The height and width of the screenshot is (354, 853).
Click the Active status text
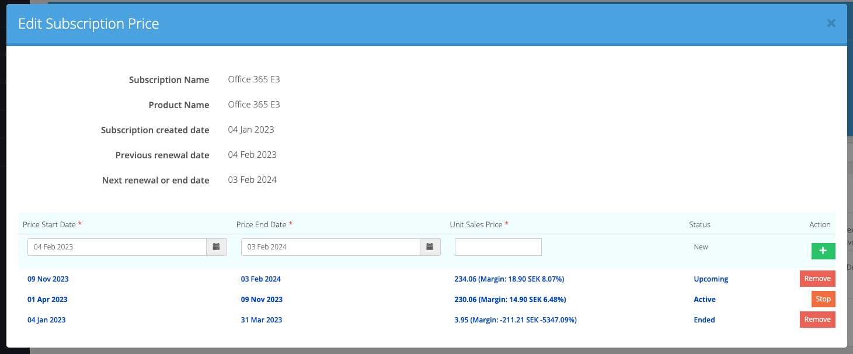point(705,300)
